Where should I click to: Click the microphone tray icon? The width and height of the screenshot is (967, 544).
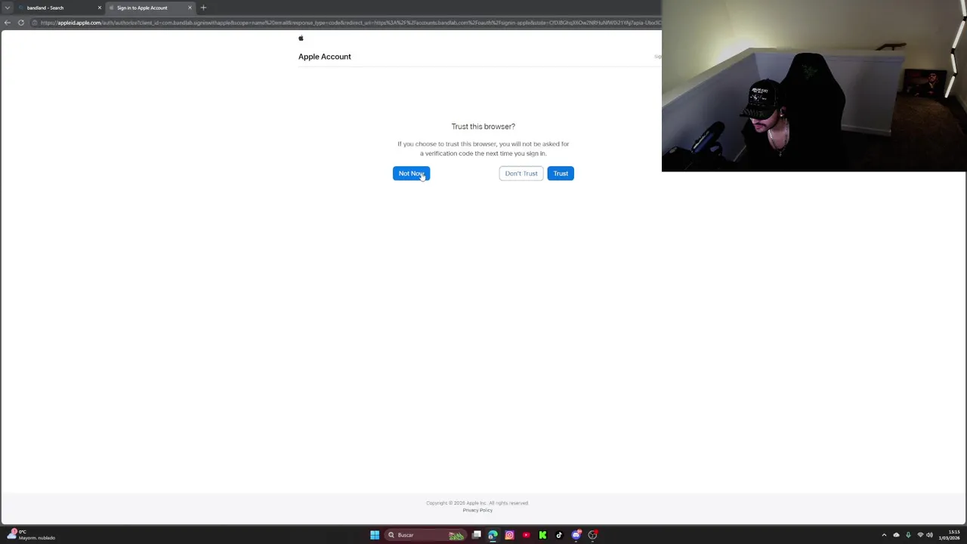coord(908,535)
